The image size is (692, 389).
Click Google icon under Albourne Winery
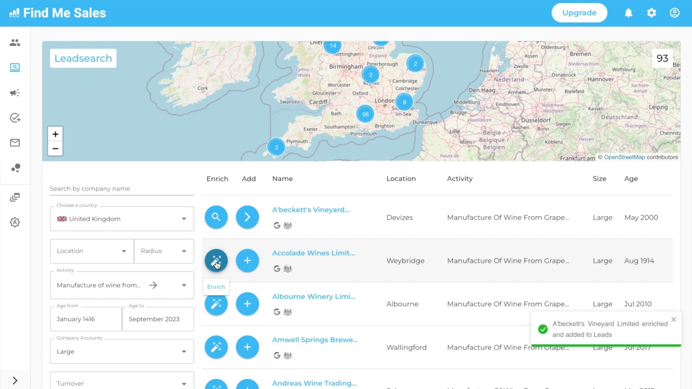click(x=277, y=312)
